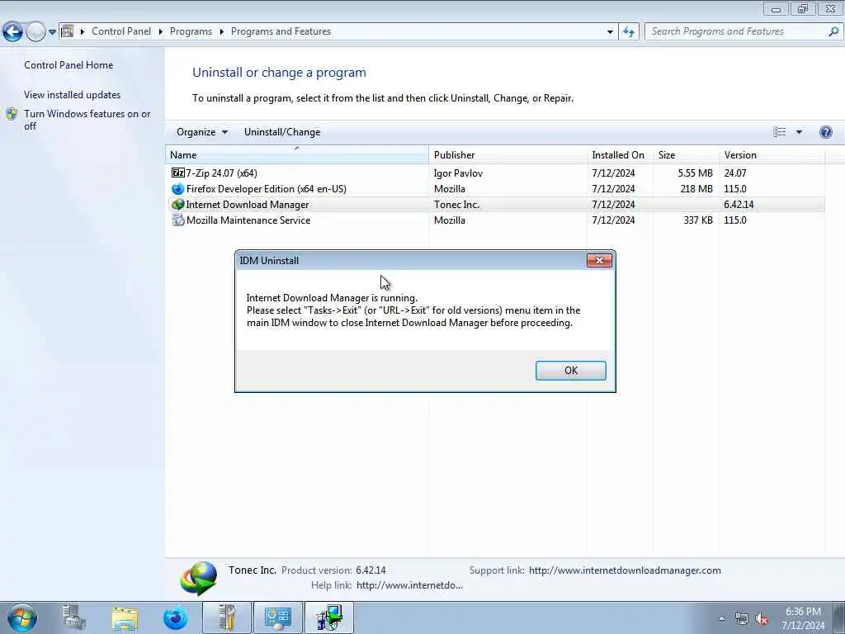Viewport: 845px width, 634px height.
Task: Click the 218 MB size cell
Action: [696, 189]
